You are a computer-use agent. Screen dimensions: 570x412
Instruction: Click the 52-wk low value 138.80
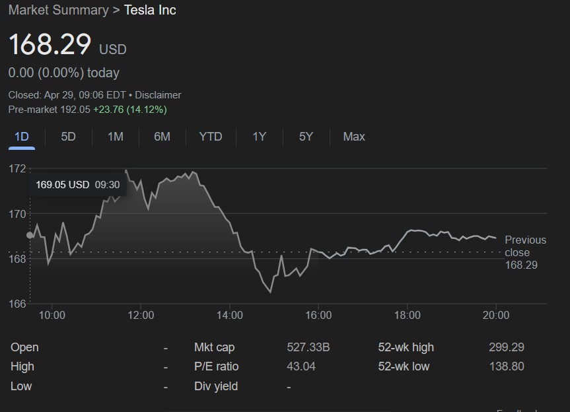pos(507,366)
